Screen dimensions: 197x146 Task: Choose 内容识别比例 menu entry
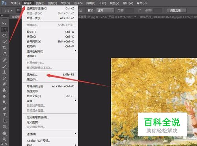point(50,86)
